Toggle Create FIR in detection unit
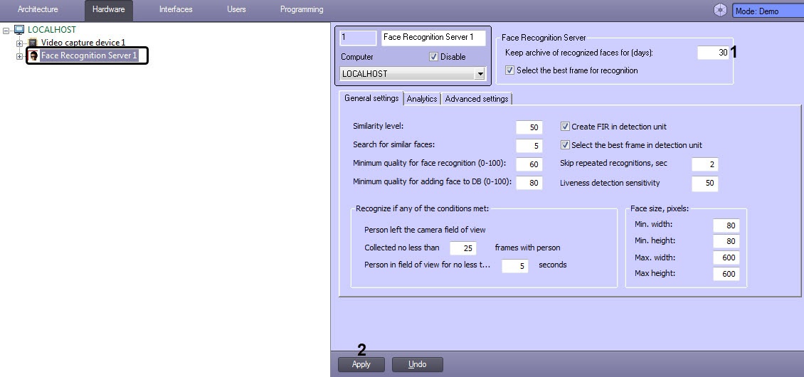The image size is (804, 377). (x=565, y=126)
